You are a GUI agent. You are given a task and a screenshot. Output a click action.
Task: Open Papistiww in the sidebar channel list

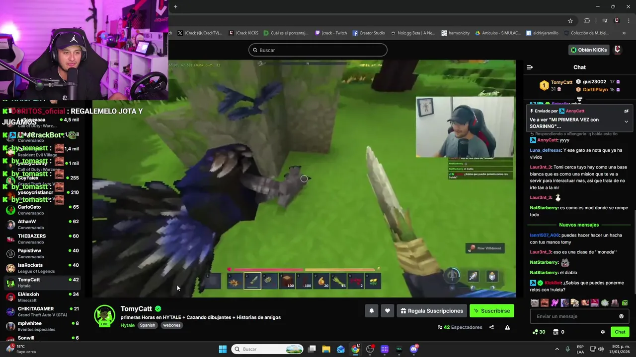42,253
